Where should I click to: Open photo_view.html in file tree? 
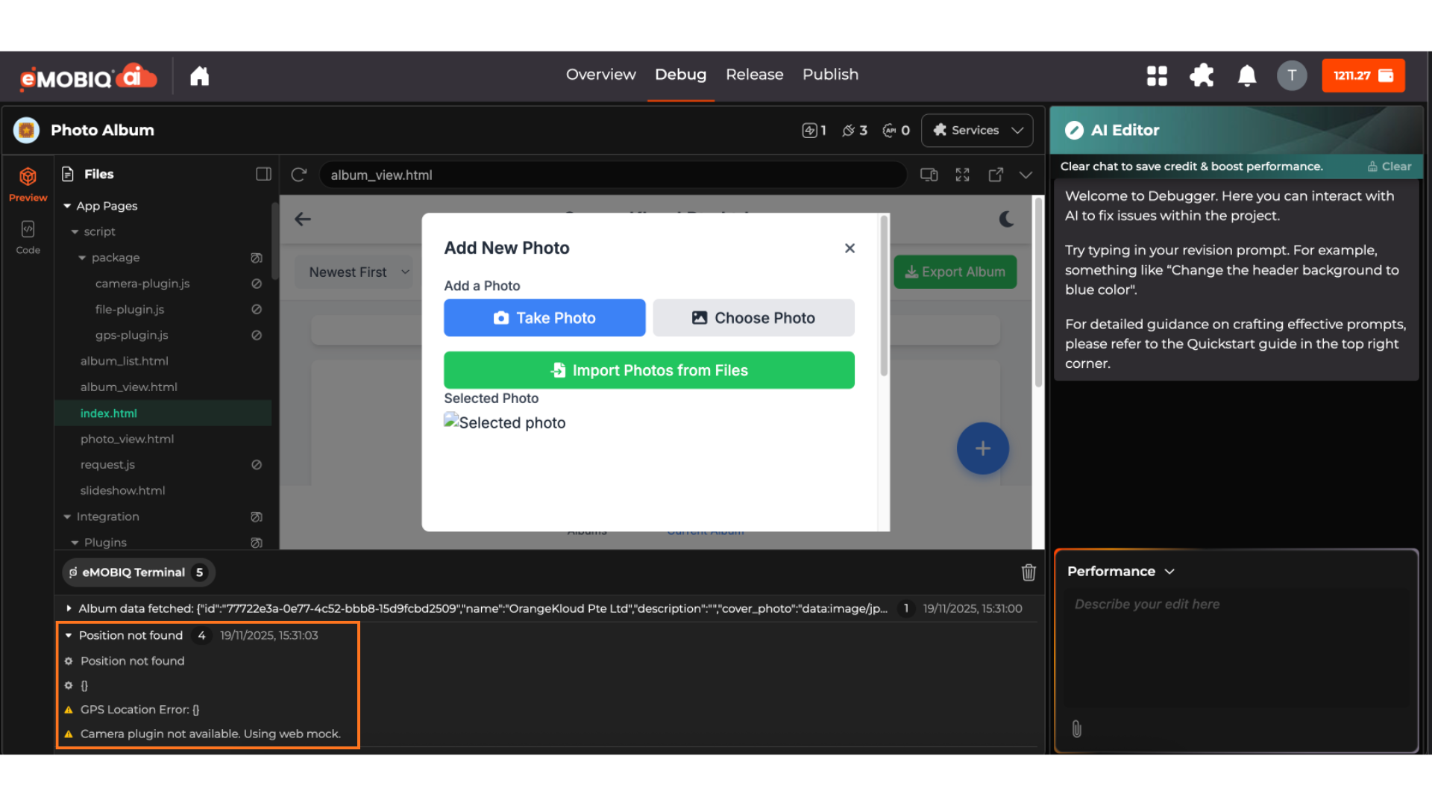tap(127, 439)
